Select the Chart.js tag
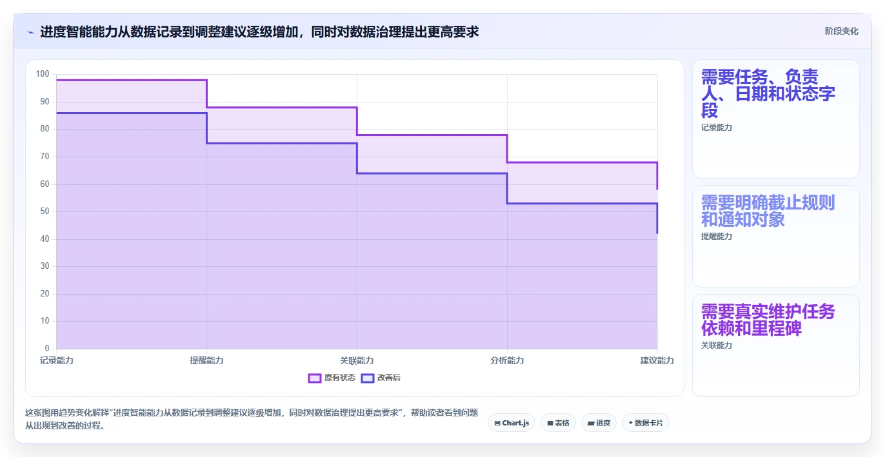The height and width of the screenshot is (457, 885). 512,423
